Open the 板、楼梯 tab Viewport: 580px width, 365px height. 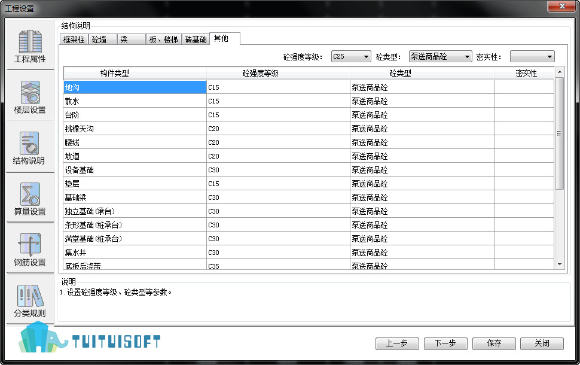(163, 39)
